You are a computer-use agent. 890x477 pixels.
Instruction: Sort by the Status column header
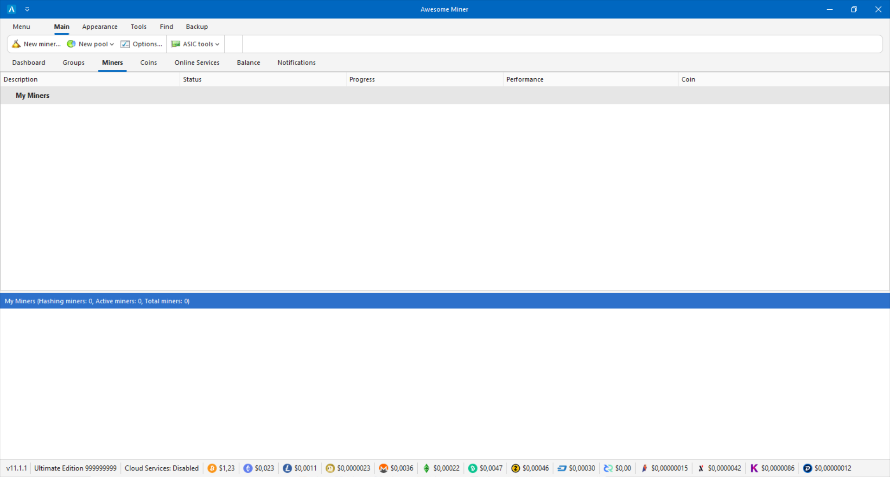pos(263,80)
